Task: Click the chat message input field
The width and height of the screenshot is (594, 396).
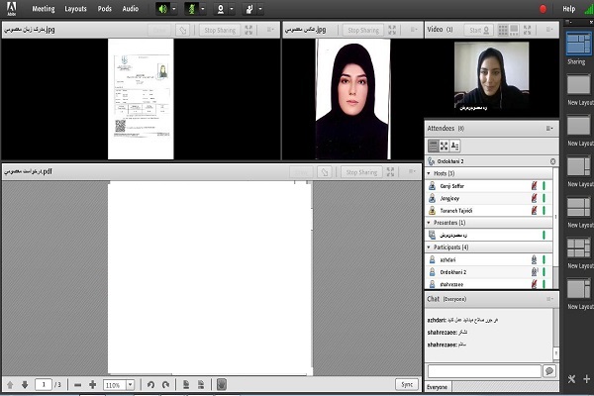Action: pyautogui.click(x=484, y=371)
